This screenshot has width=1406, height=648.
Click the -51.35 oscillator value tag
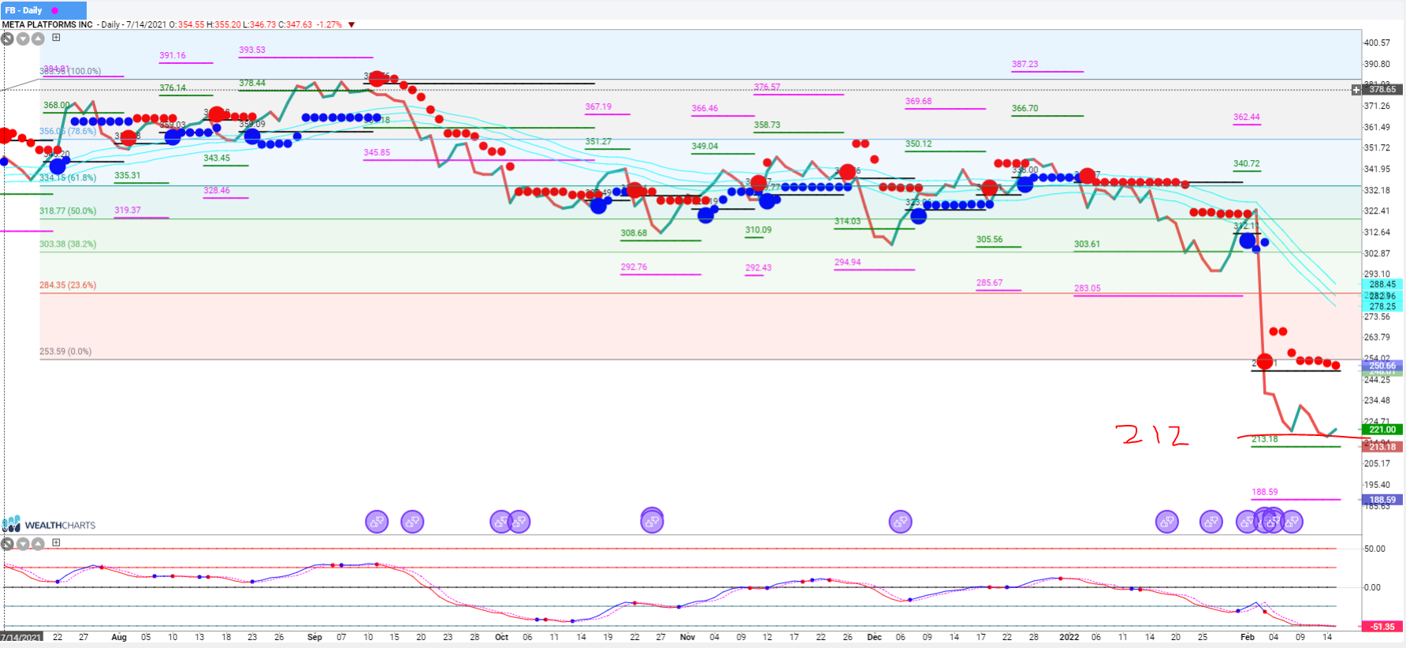(x=1382, y=627)
